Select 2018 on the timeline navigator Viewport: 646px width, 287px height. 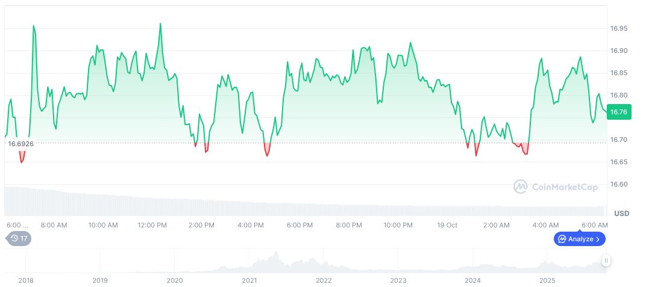[x=25, y=280]
